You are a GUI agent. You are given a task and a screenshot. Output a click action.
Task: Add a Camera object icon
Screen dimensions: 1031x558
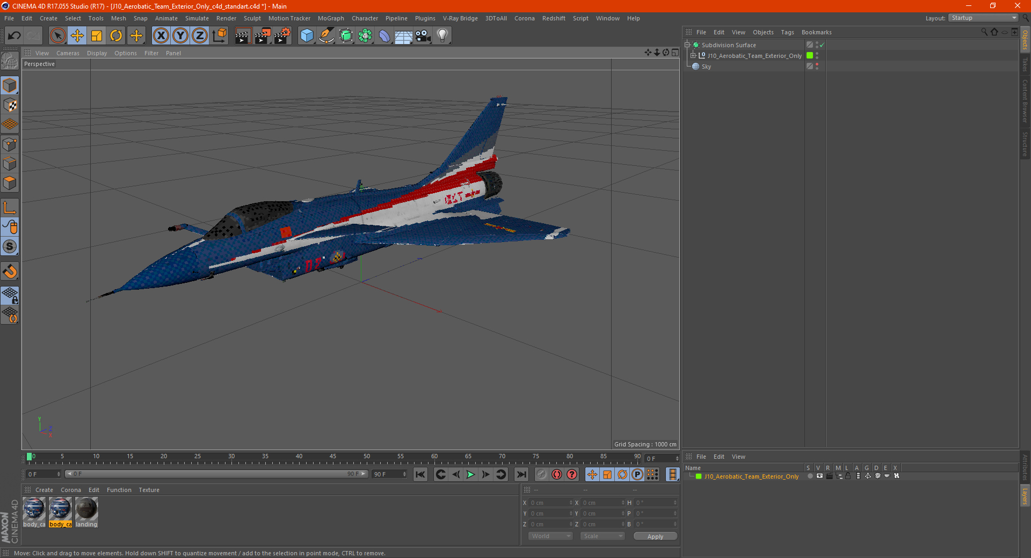pyautogui.click(x=423, y=36)
